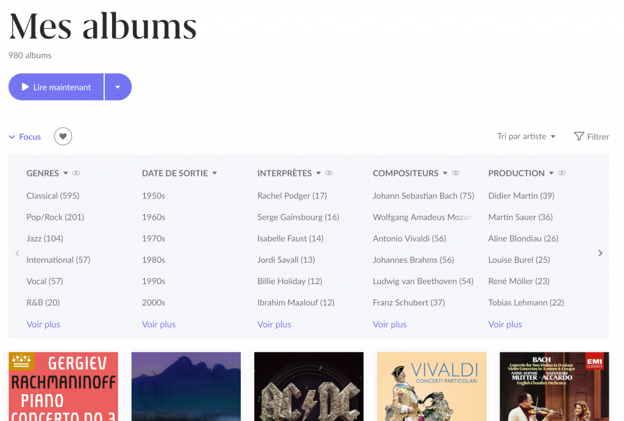Click Voir plus under Compositeurs
This screenshot has height=421, width=624.
[389, 324]
